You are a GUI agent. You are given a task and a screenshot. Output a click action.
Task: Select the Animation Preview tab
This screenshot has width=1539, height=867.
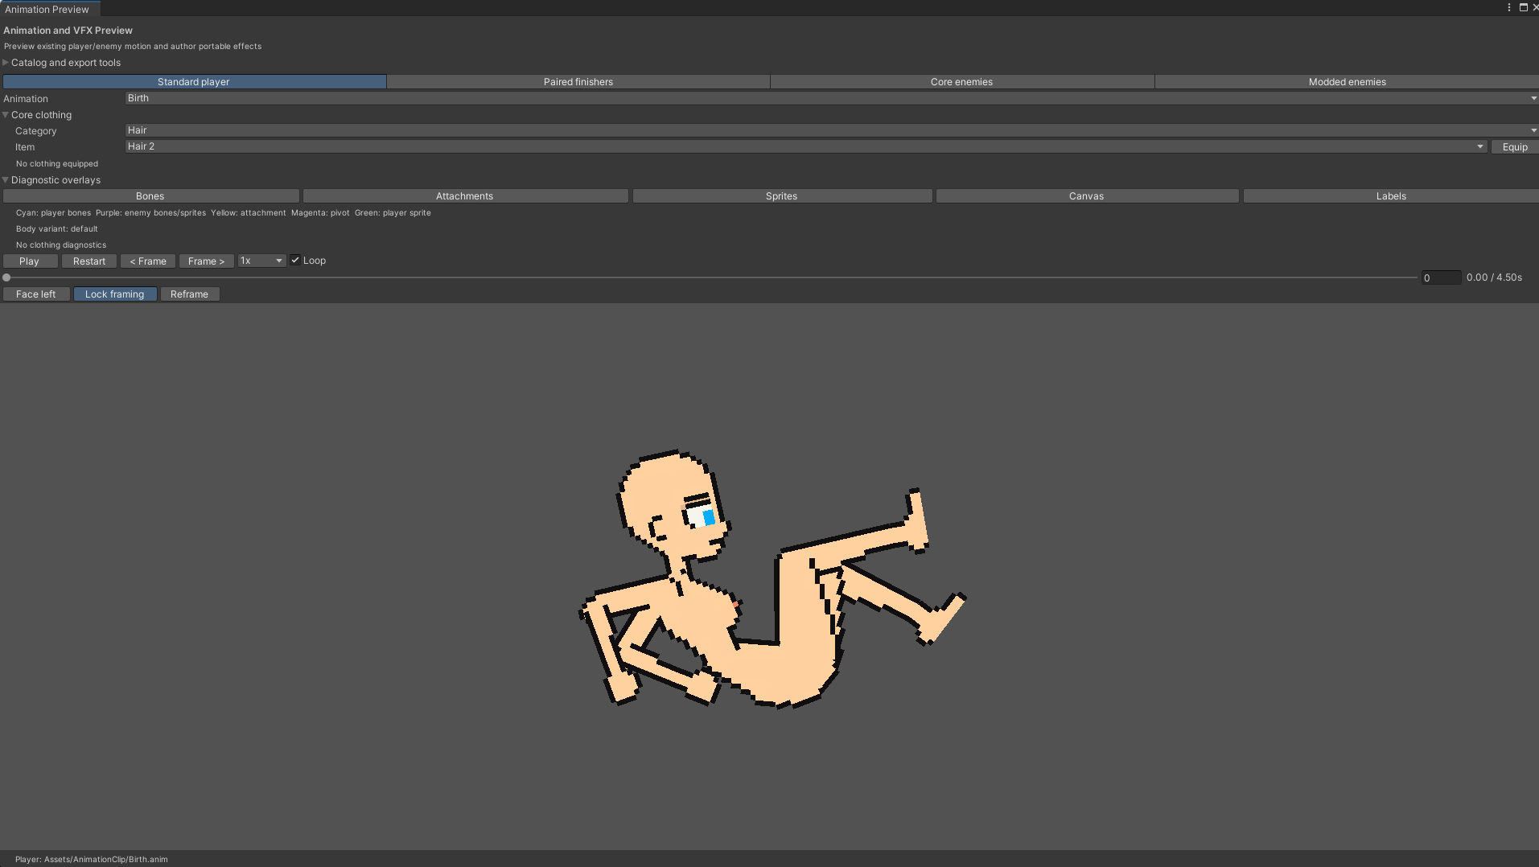point(47,9)
